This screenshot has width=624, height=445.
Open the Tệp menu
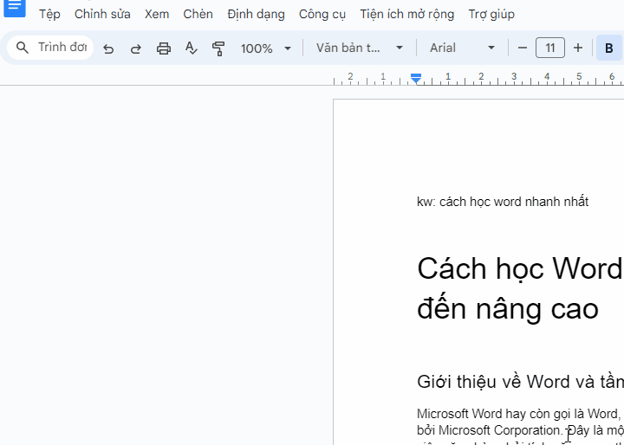point(49,14)
